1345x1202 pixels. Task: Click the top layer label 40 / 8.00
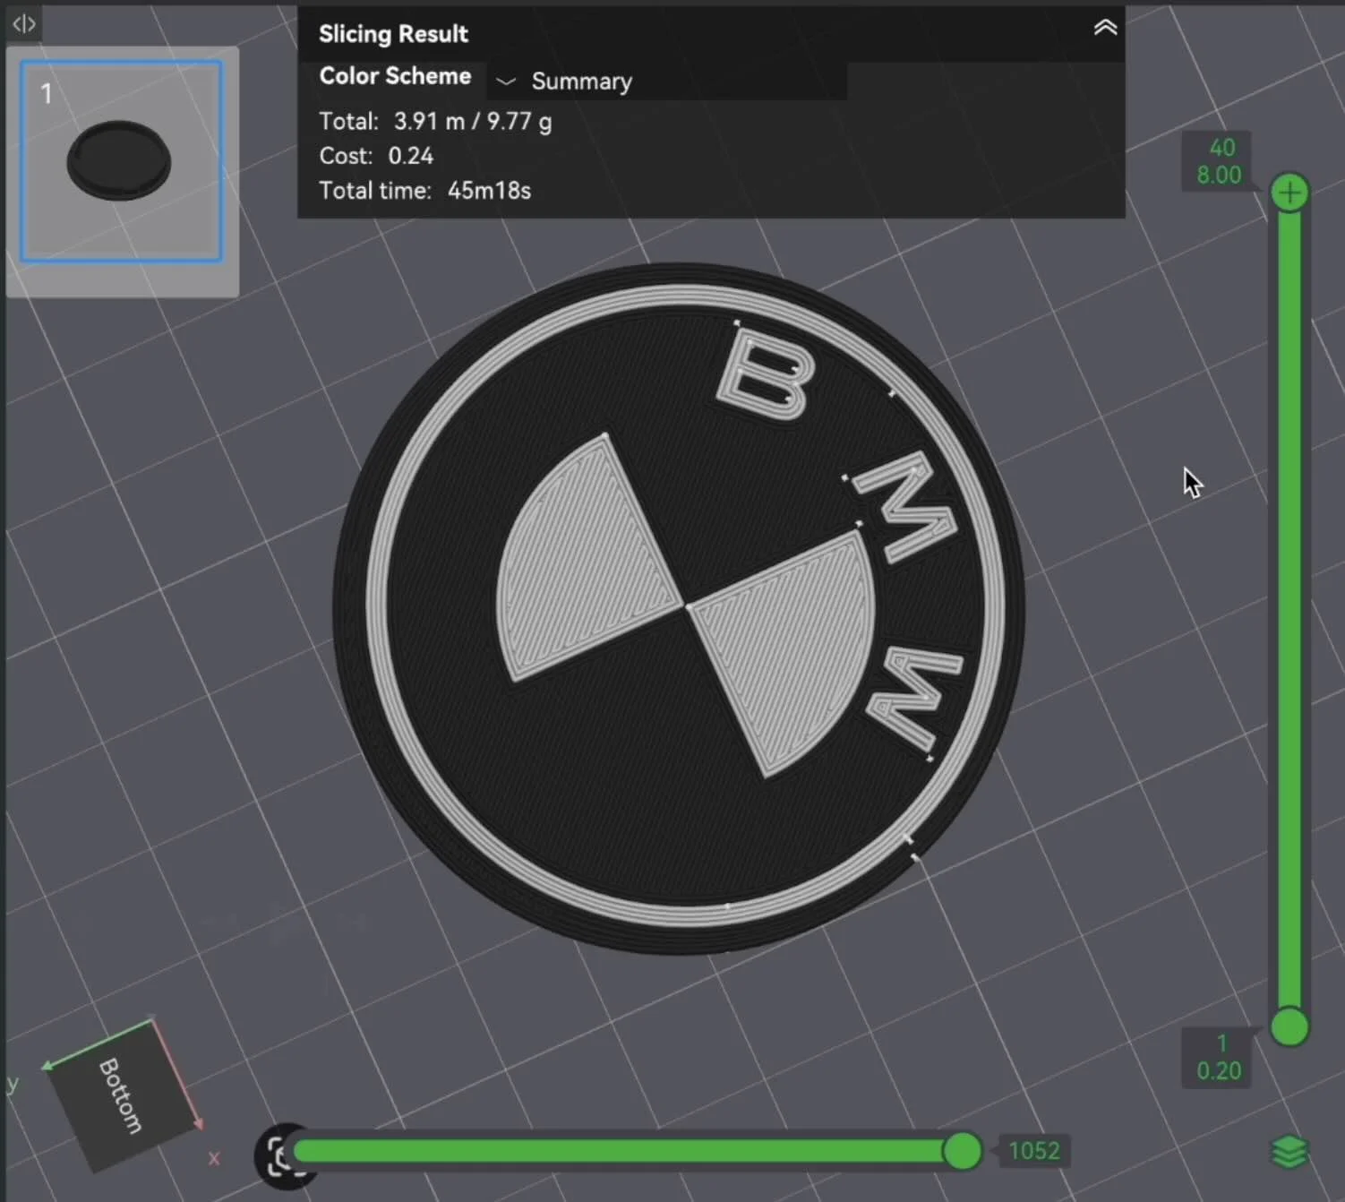pos(1218,161)
